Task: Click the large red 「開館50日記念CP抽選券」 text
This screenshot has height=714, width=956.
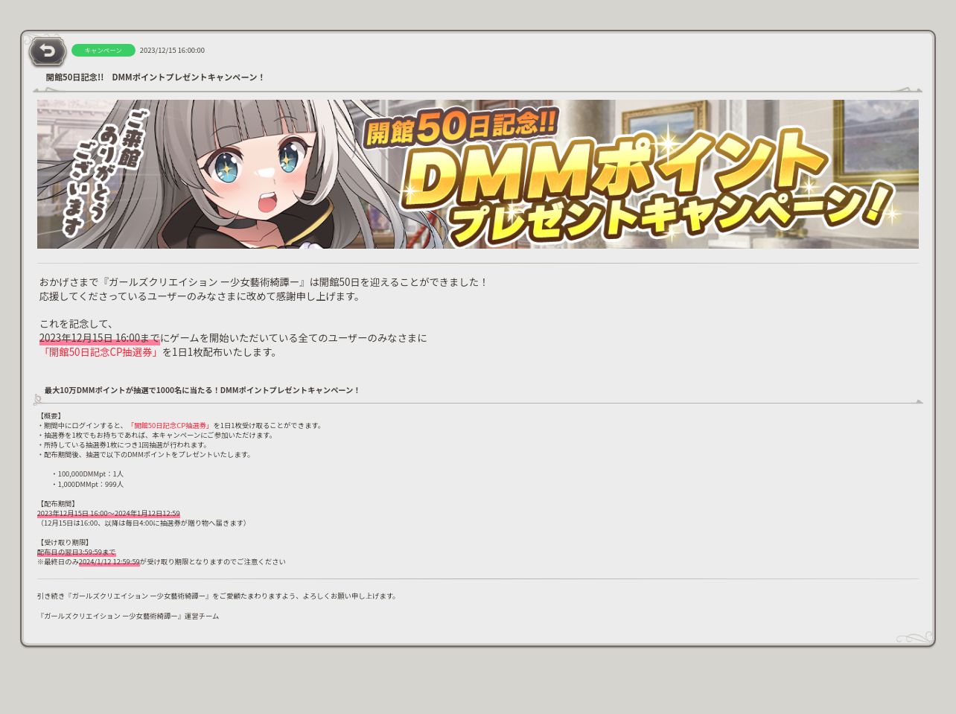Action: (x=100, y=352)
